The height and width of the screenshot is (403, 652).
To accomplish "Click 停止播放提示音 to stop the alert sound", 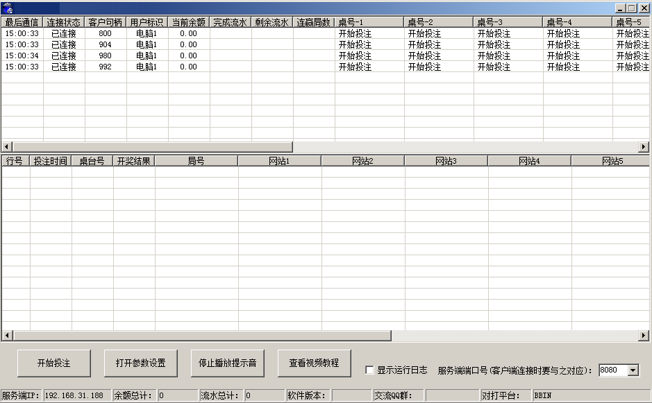I will click(x=226, y=363).
